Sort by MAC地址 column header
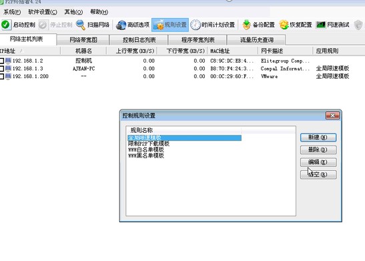Viewport: 365px width, 261px height. [233, 51]
